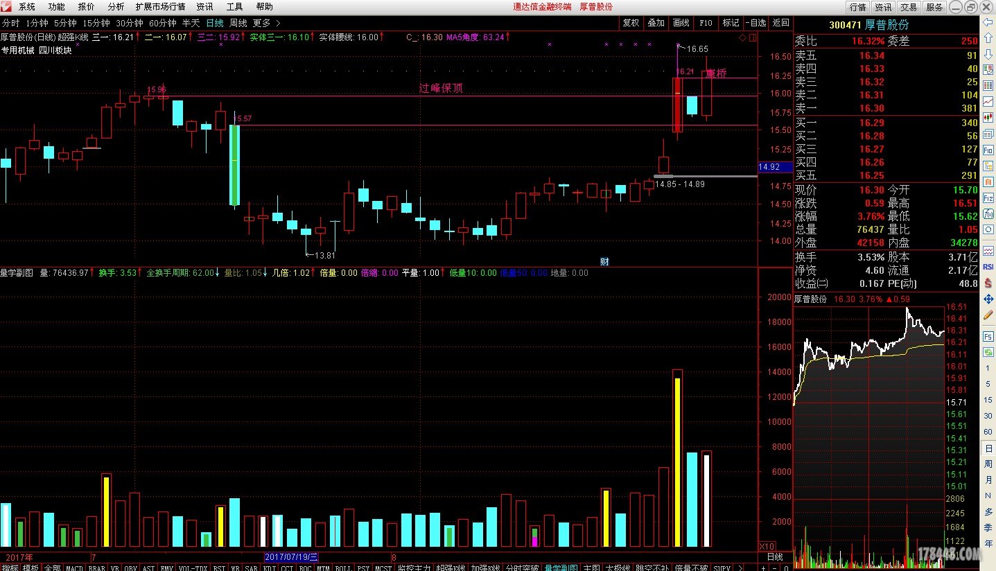
Task: Open the 工具 menu
Action: tap(234, 6)
